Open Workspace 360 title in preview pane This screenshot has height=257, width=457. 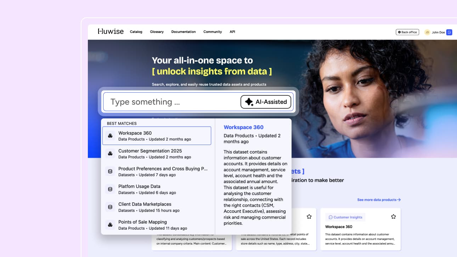click(243, 127)
